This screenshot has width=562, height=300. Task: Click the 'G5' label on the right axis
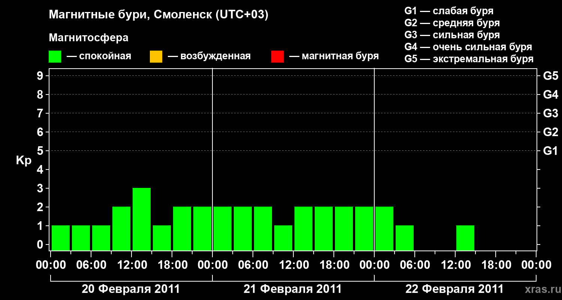[x=551, y=76]
